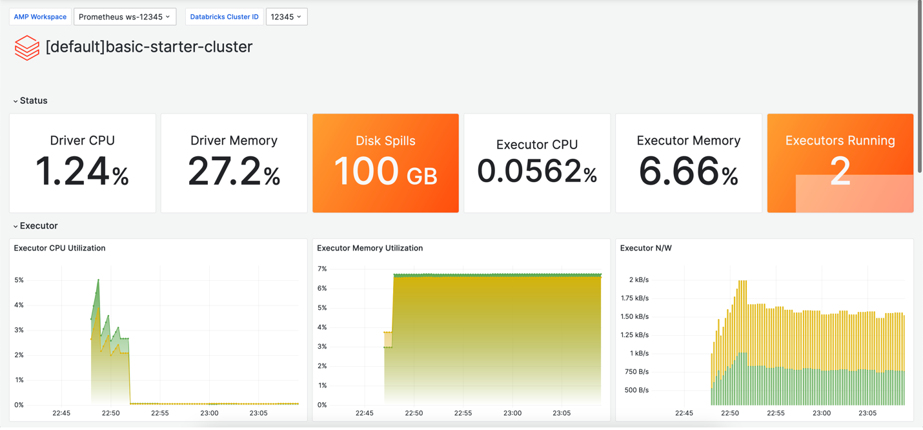923x430 pixels.
Task: Click the Disk Spills stat panel
Action: point(385,163)
